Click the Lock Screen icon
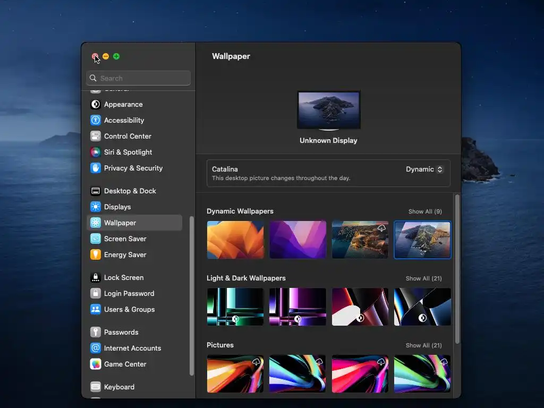This screenshot has height=408, width=544. [x=96, y=277]
